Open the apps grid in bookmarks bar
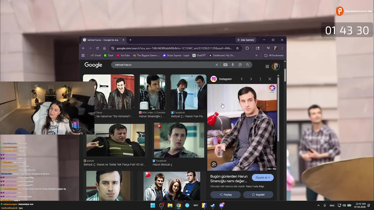 (83, 55)
